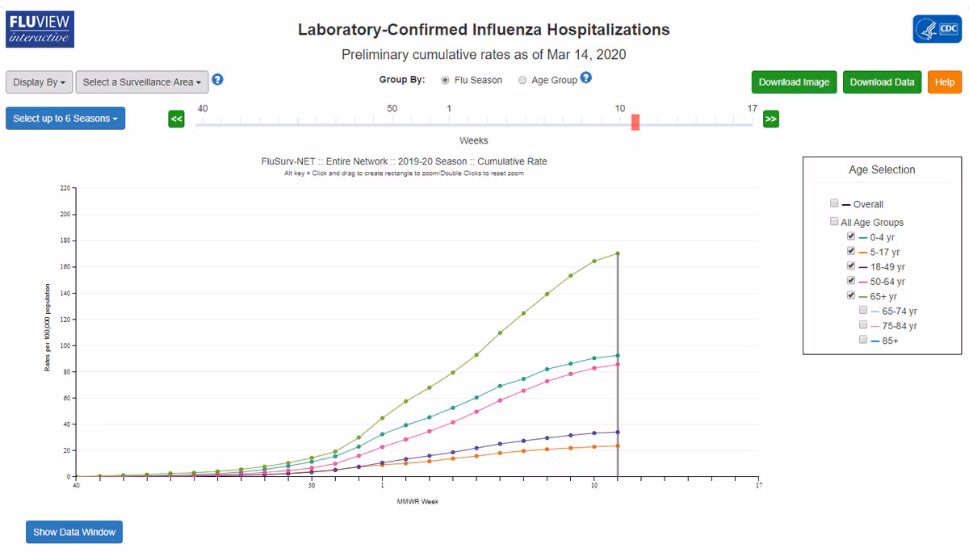Uncheck the 0-4 yr age group
The width and height of the screenshot is (969, 552).
(850, 236)
